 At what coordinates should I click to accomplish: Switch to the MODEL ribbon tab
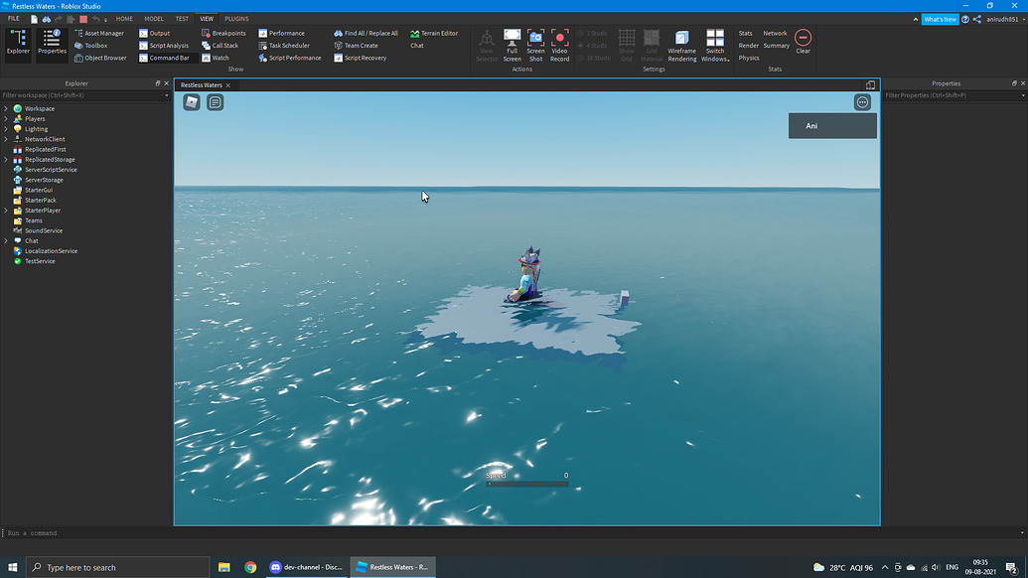click(154, 18)
